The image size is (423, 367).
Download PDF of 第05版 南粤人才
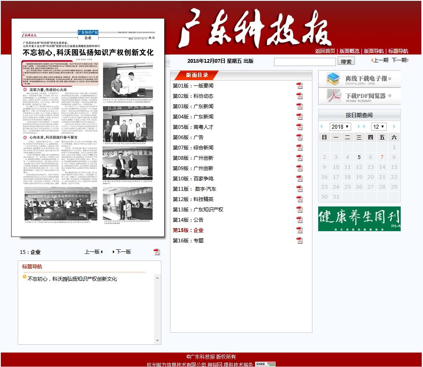point(300,127)
